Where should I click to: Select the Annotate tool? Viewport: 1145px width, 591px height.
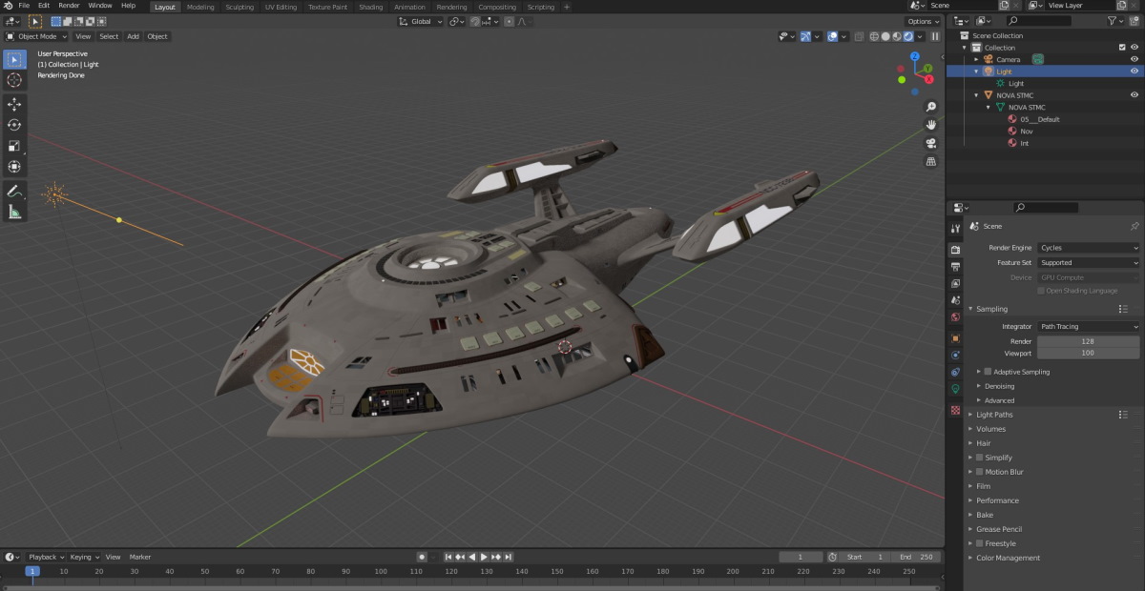14,191
